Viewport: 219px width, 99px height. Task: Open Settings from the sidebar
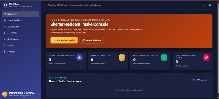pyautogui.click(x=21, y=52)
